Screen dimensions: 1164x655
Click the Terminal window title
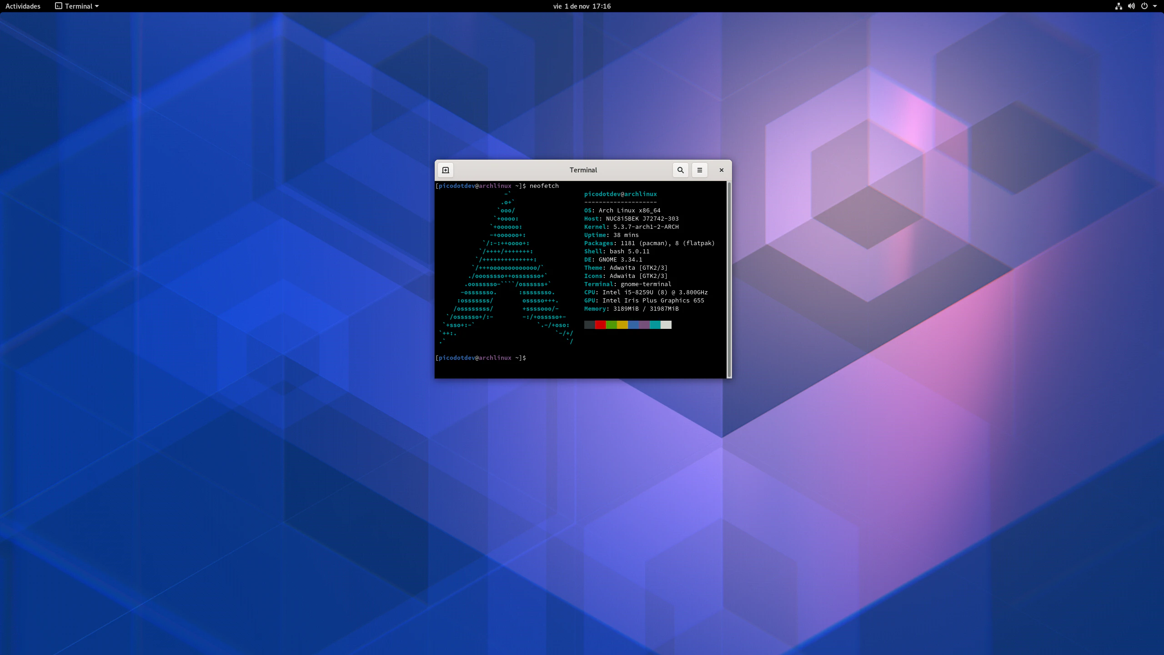[x=583, y=170]
